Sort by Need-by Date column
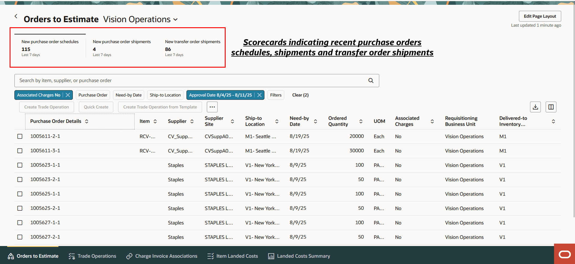This screenshot has width=575, height=264. point(316,121)
